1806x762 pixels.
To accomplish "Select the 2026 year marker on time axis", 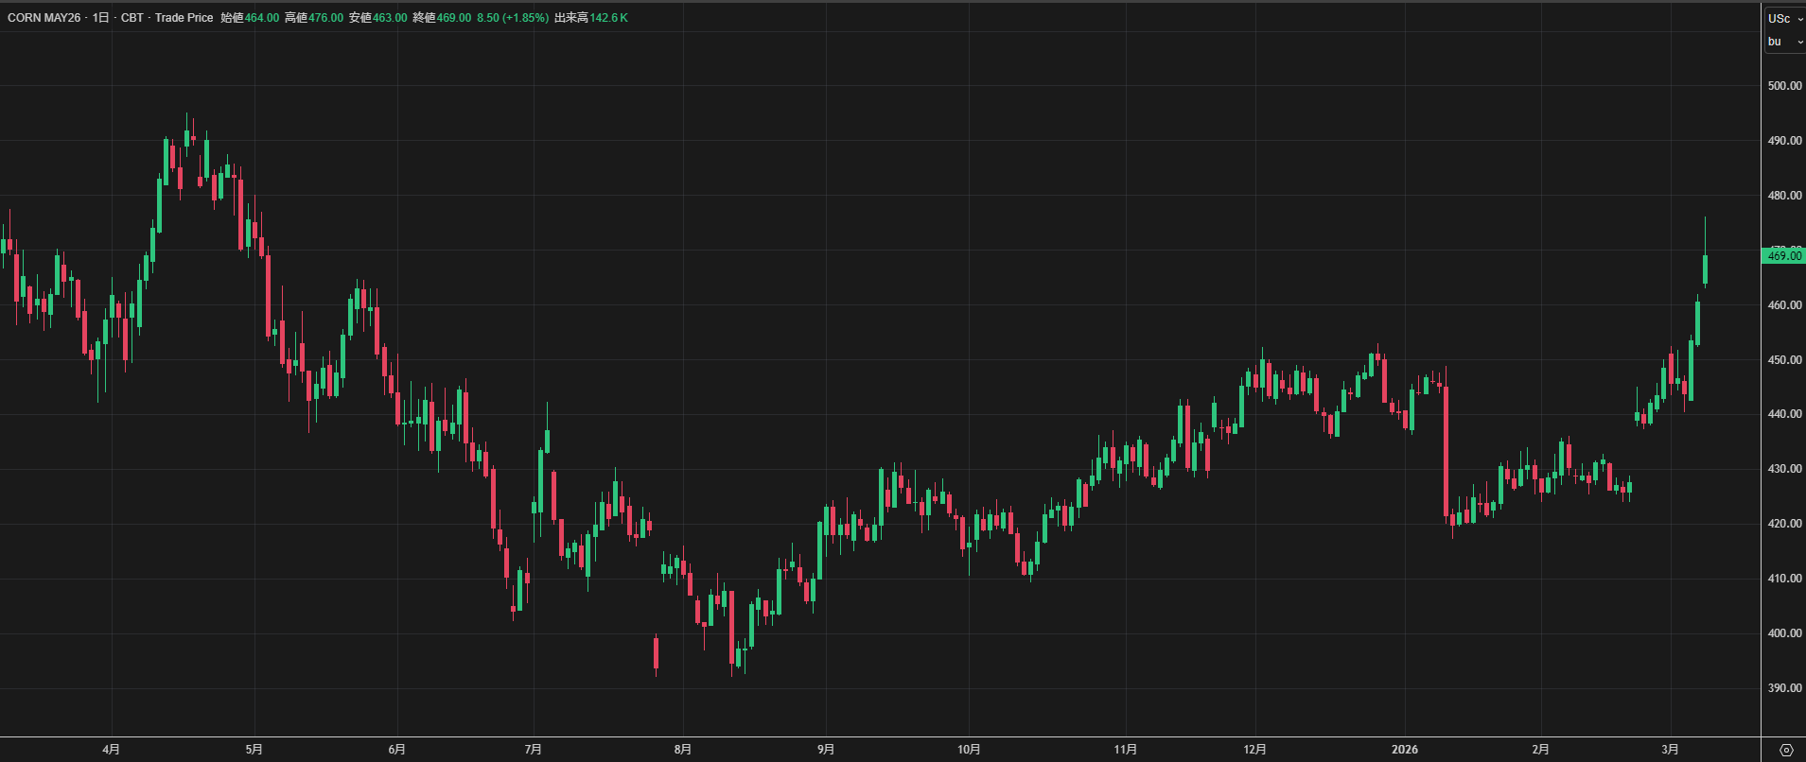I will [1404, 750].
